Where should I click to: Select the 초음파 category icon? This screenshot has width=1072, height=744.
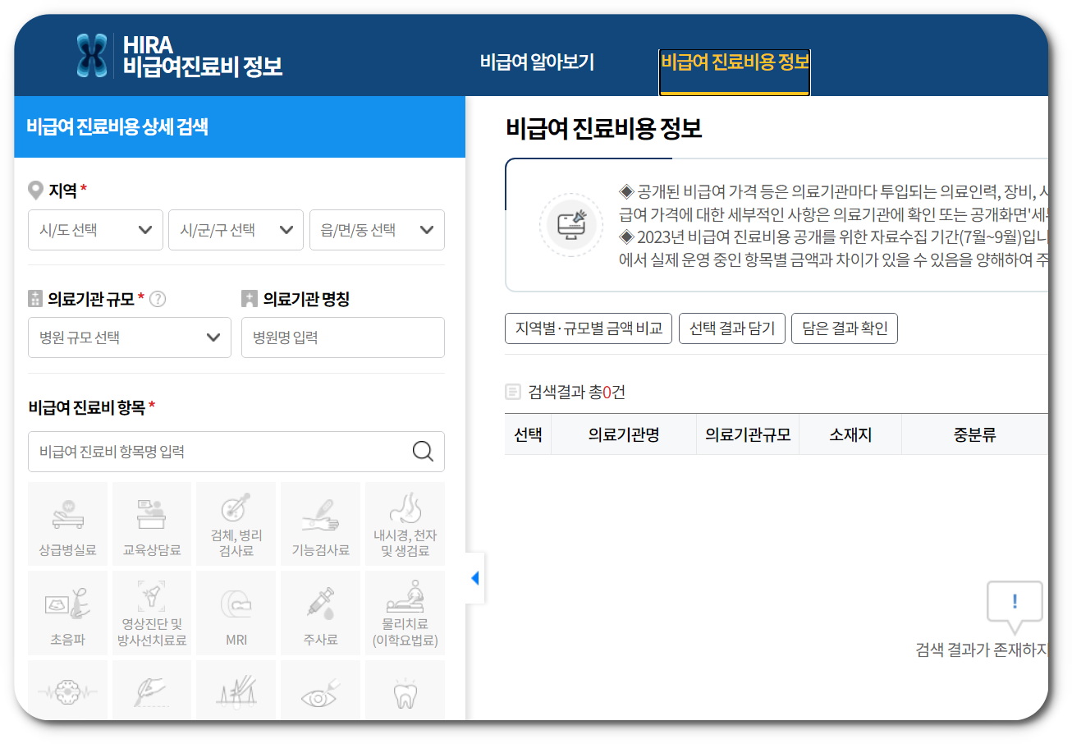[67, 613]
